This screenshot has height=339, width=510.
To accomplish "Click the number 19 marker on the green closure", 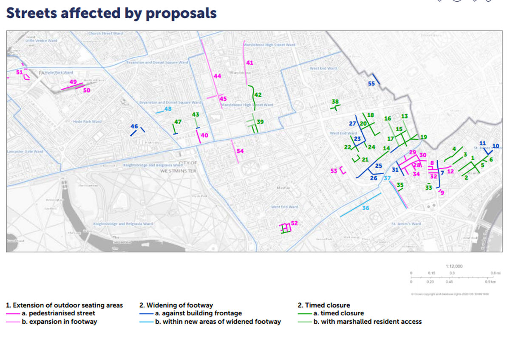I will (423, 137).
